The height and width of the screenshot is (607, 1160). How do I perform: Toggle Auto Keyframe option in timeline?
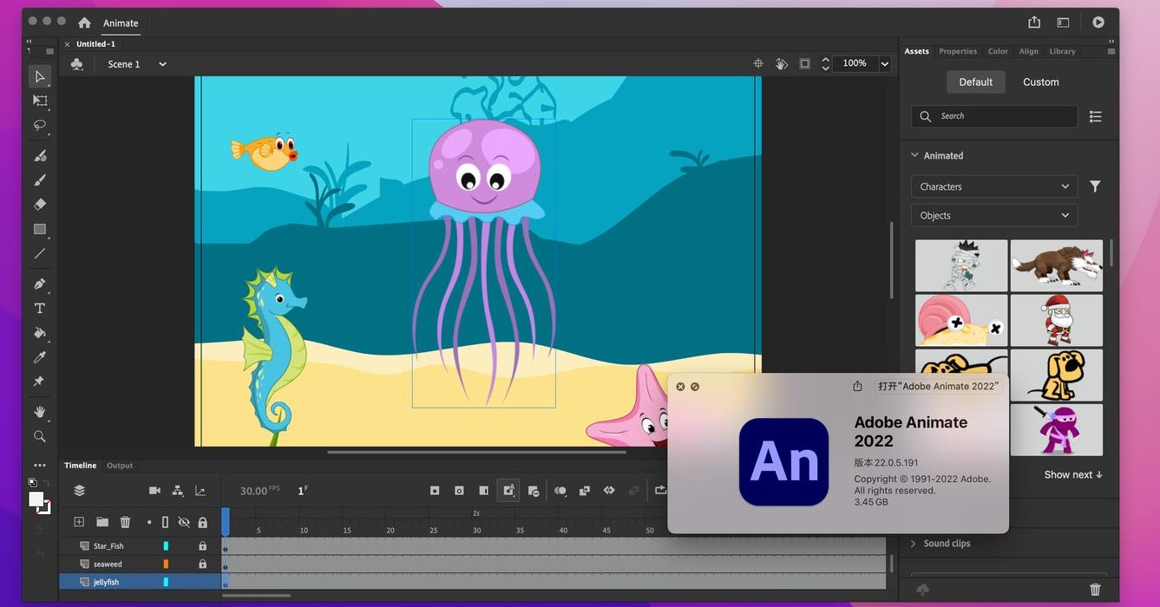point(508,491)
